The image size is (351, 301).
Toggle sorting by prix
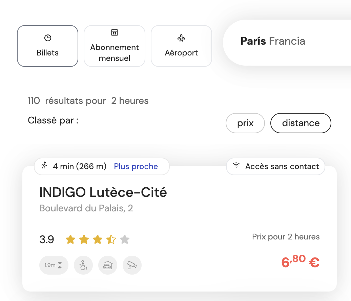[245, 123]
